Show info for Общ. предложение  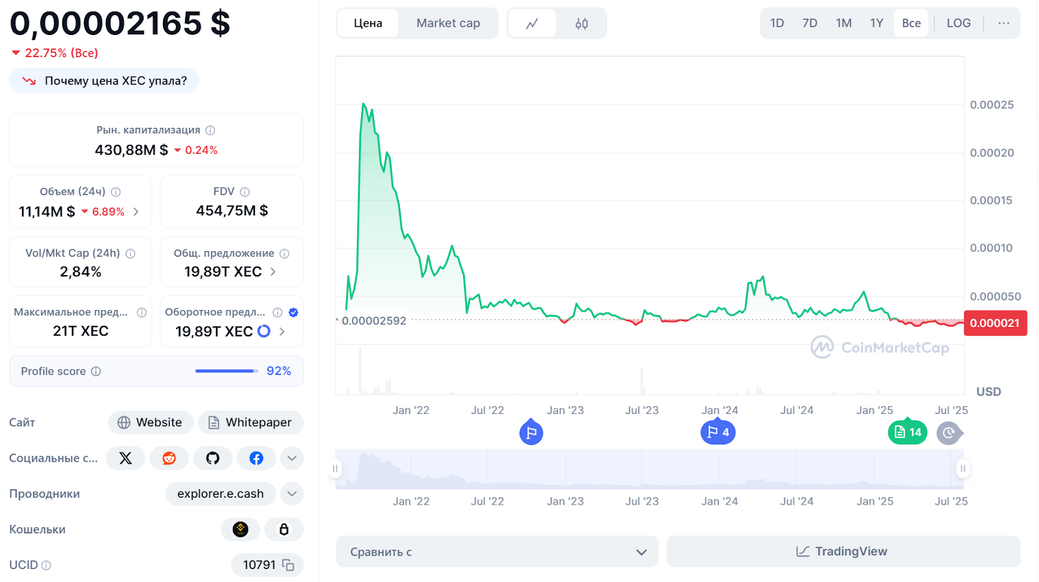pyautogui.click(x=284, y=254)
